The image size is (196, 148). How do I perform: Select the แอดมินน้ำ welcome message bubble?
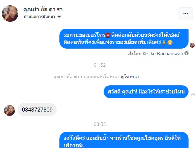124,140
